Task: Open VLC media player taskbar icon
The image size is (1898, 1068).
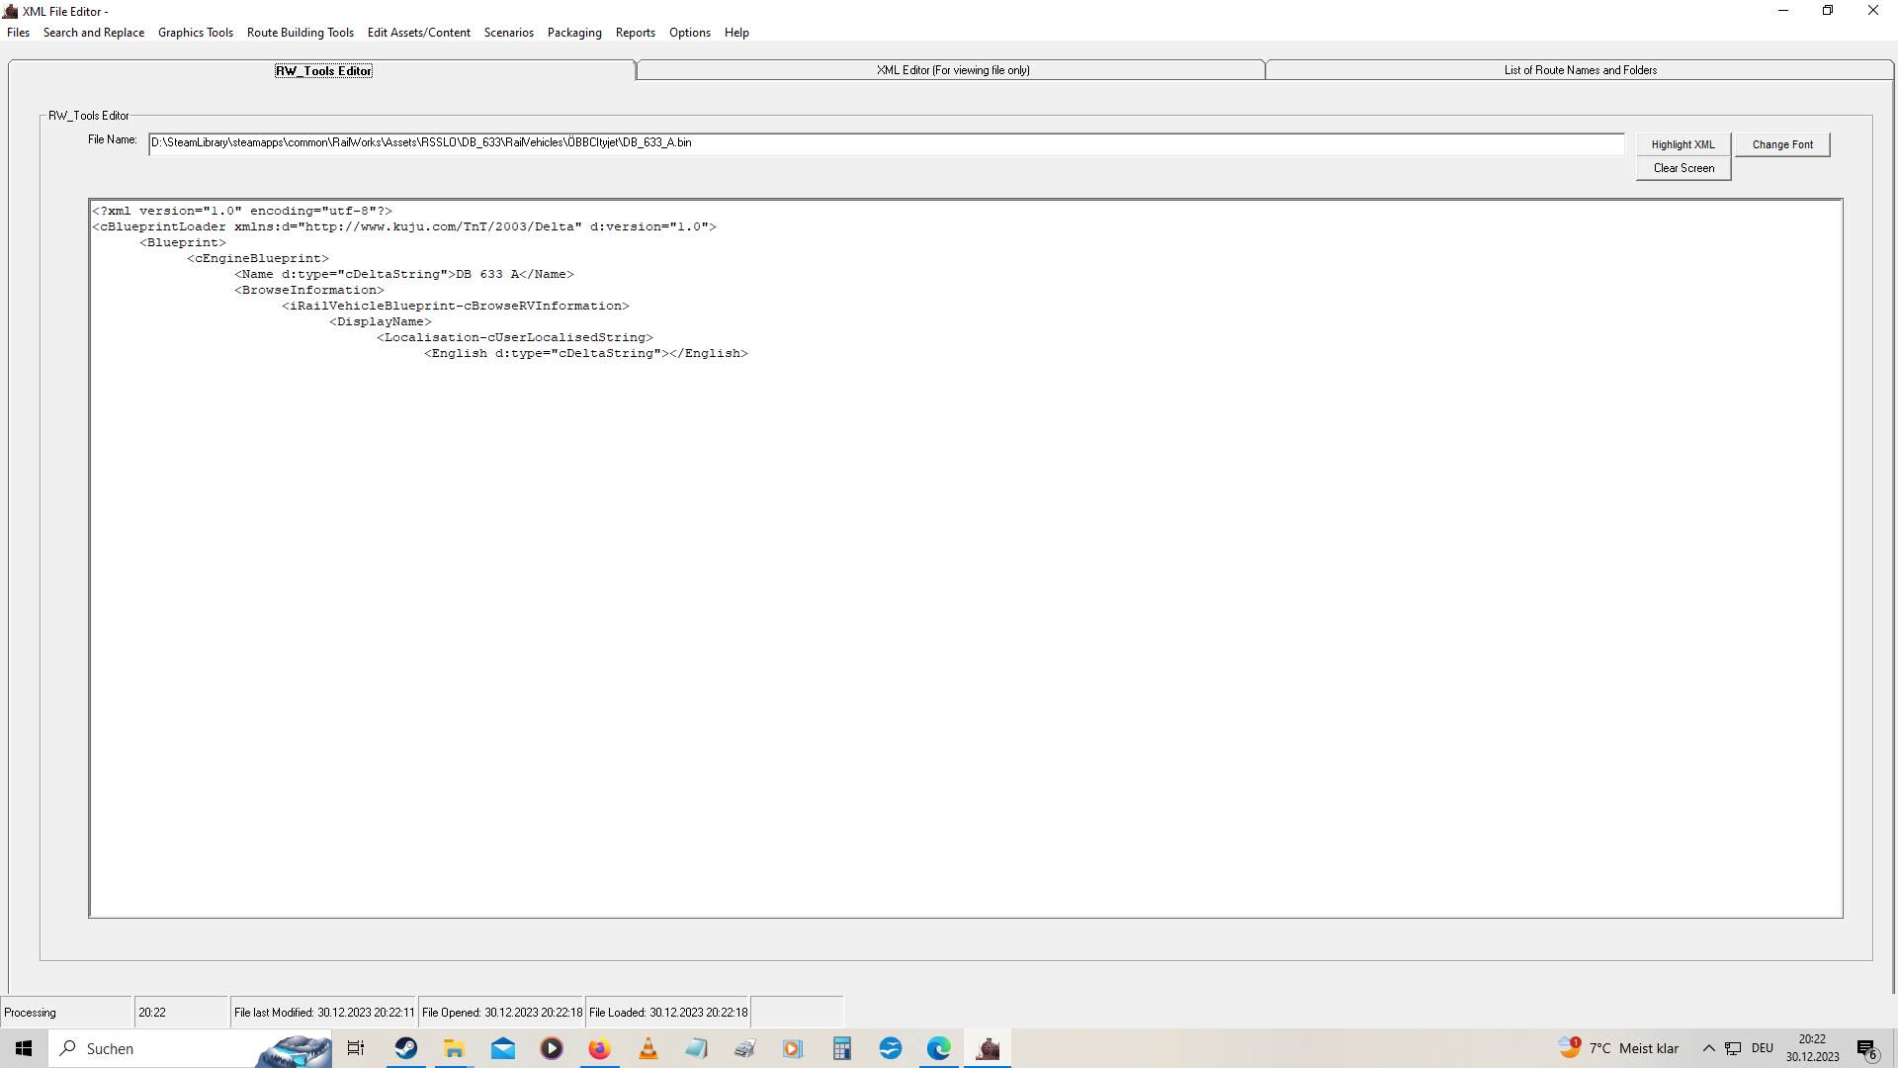Action: point(648,1048)
